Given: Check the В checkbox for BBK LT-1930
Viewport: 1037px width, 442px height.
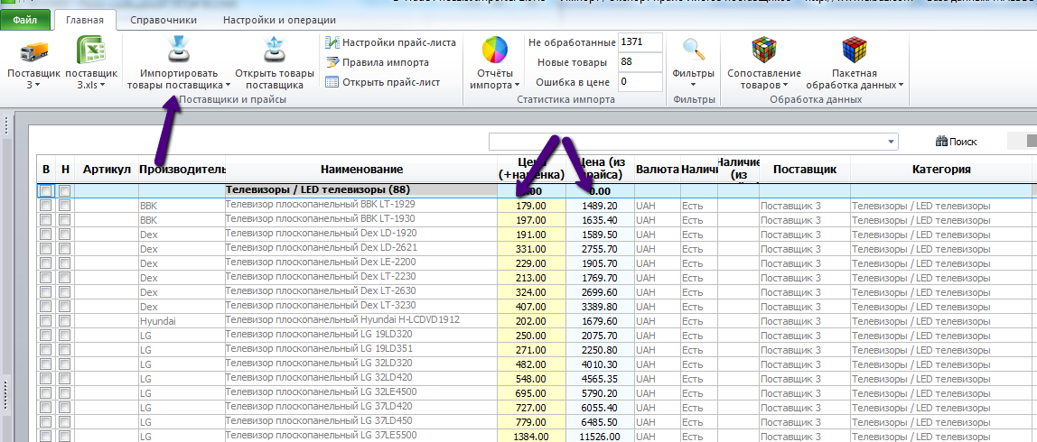Looking at the screenshot, I should pyautogui.click(x=45, y=220).
